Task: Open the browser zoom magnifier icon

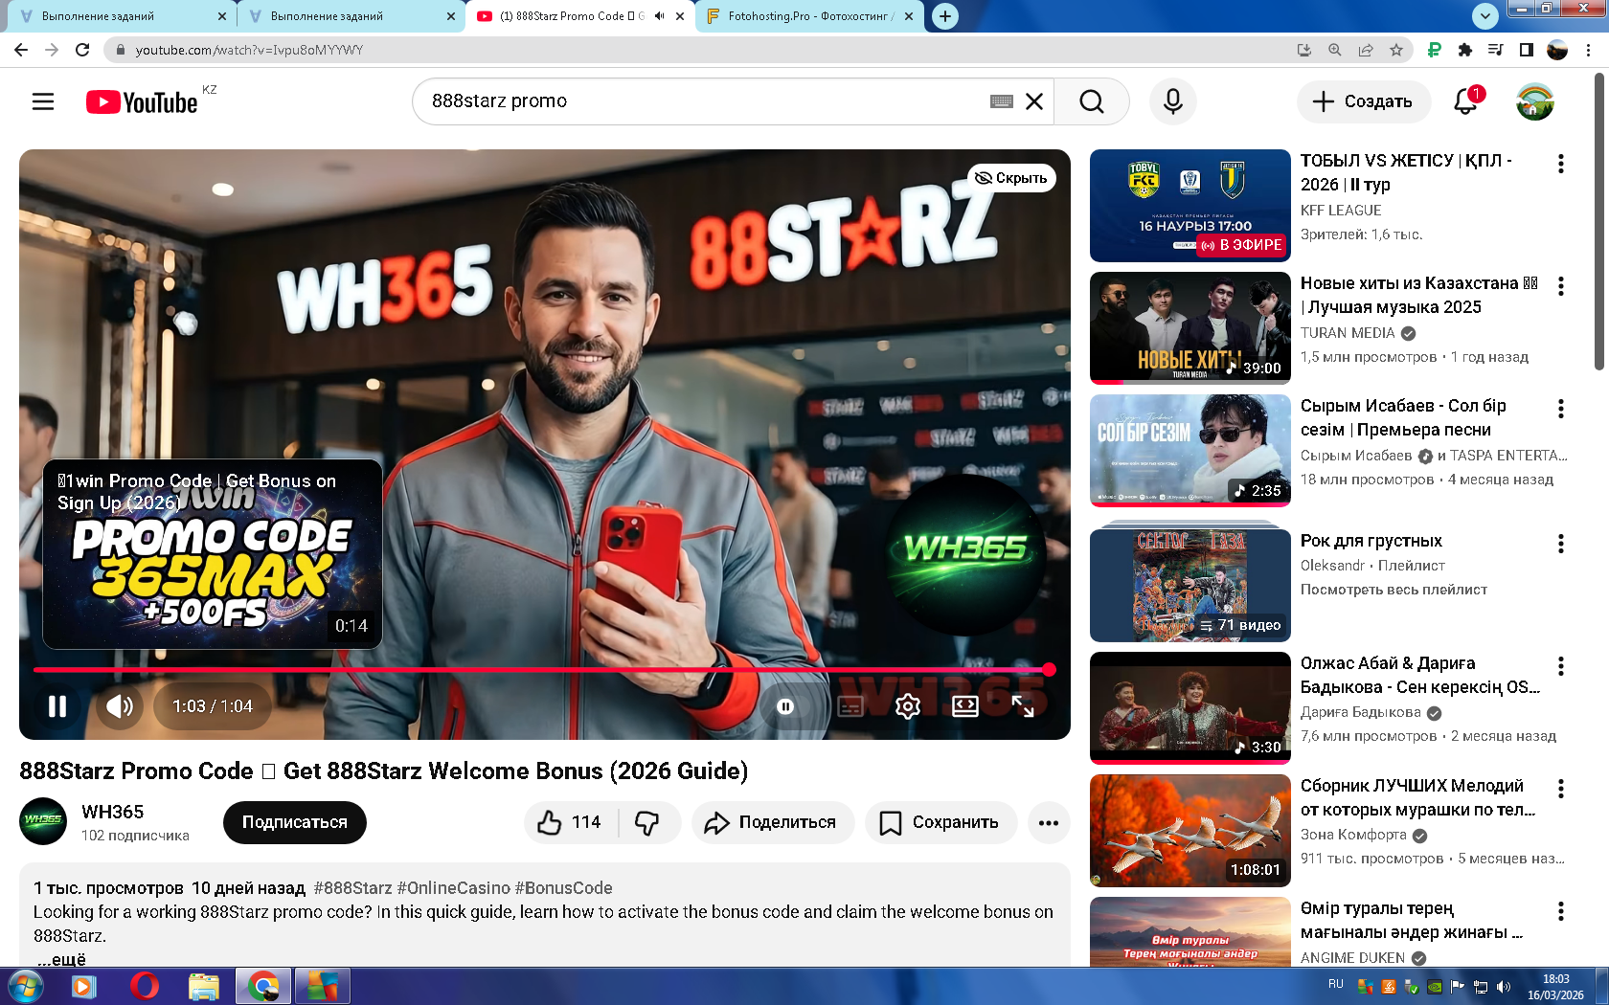Action: coord(1335,50)
